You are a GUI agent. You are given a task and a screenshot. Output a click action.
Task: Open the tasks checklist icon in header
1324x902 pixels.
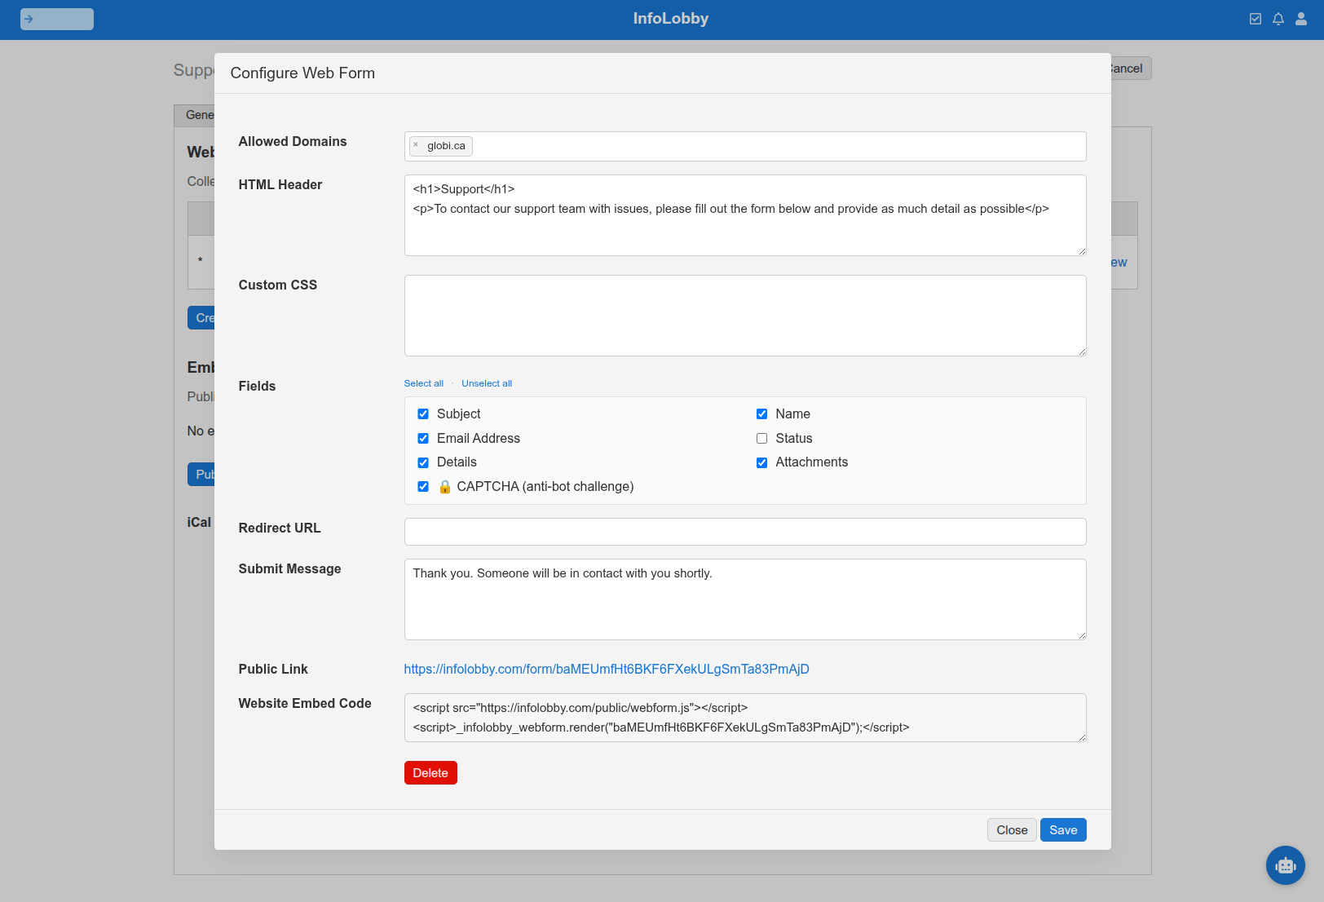click(1256, 19)
